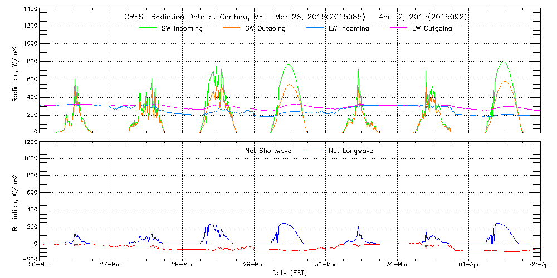This screenshot has height=278, width=557.
Task: Click the Date (EST) axis label
Action: point(290,273)
